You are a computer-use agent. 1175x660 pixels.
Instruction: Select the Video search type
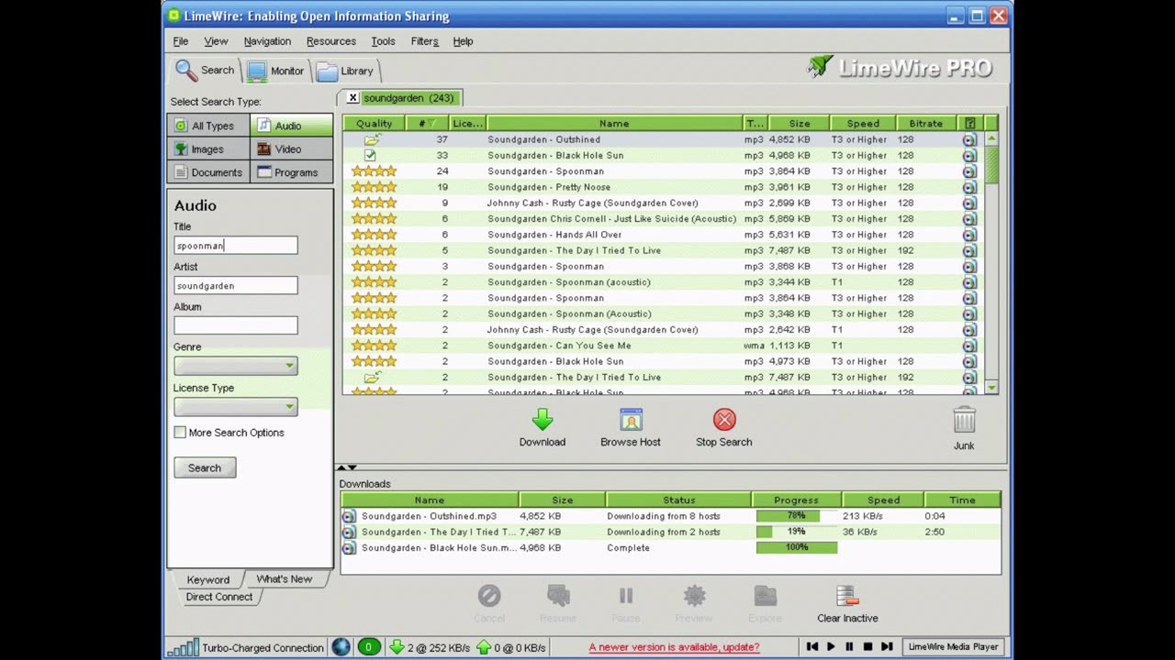(292, 148)
